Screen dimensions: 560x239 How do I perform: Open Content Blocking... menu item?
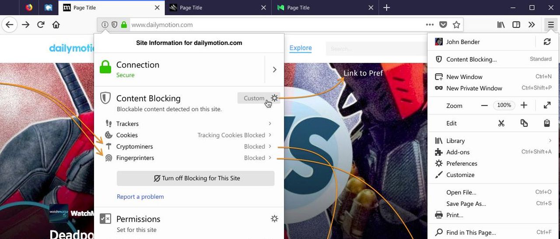point(493,59)
